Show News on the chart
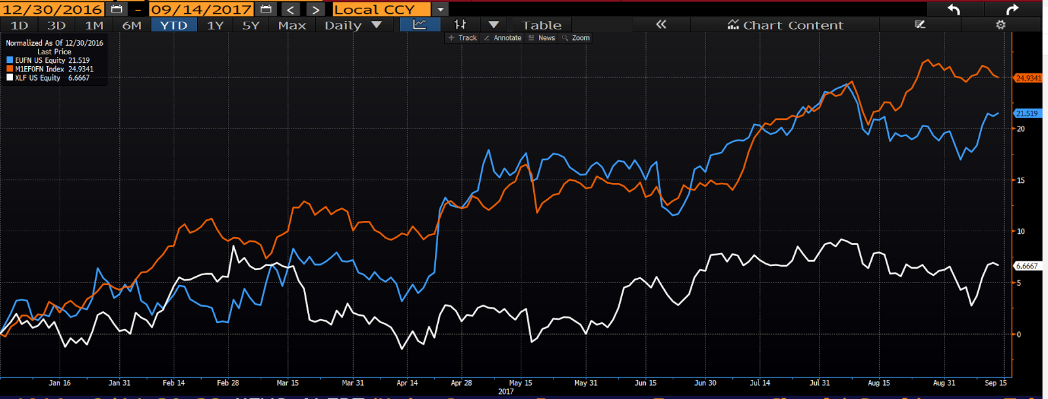Image resolution: width=1048 pixels, height=399 pixels. [x=542, y=38]
